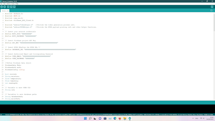Image resolution: width=215 pixels, height=121 pixels.
Task: Click the Open sketch toolbar icon
Action: tap(11, 7)
